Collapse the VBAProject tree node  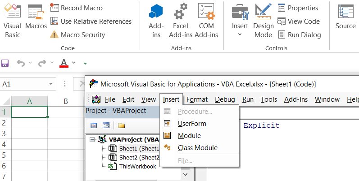[92, 139]
